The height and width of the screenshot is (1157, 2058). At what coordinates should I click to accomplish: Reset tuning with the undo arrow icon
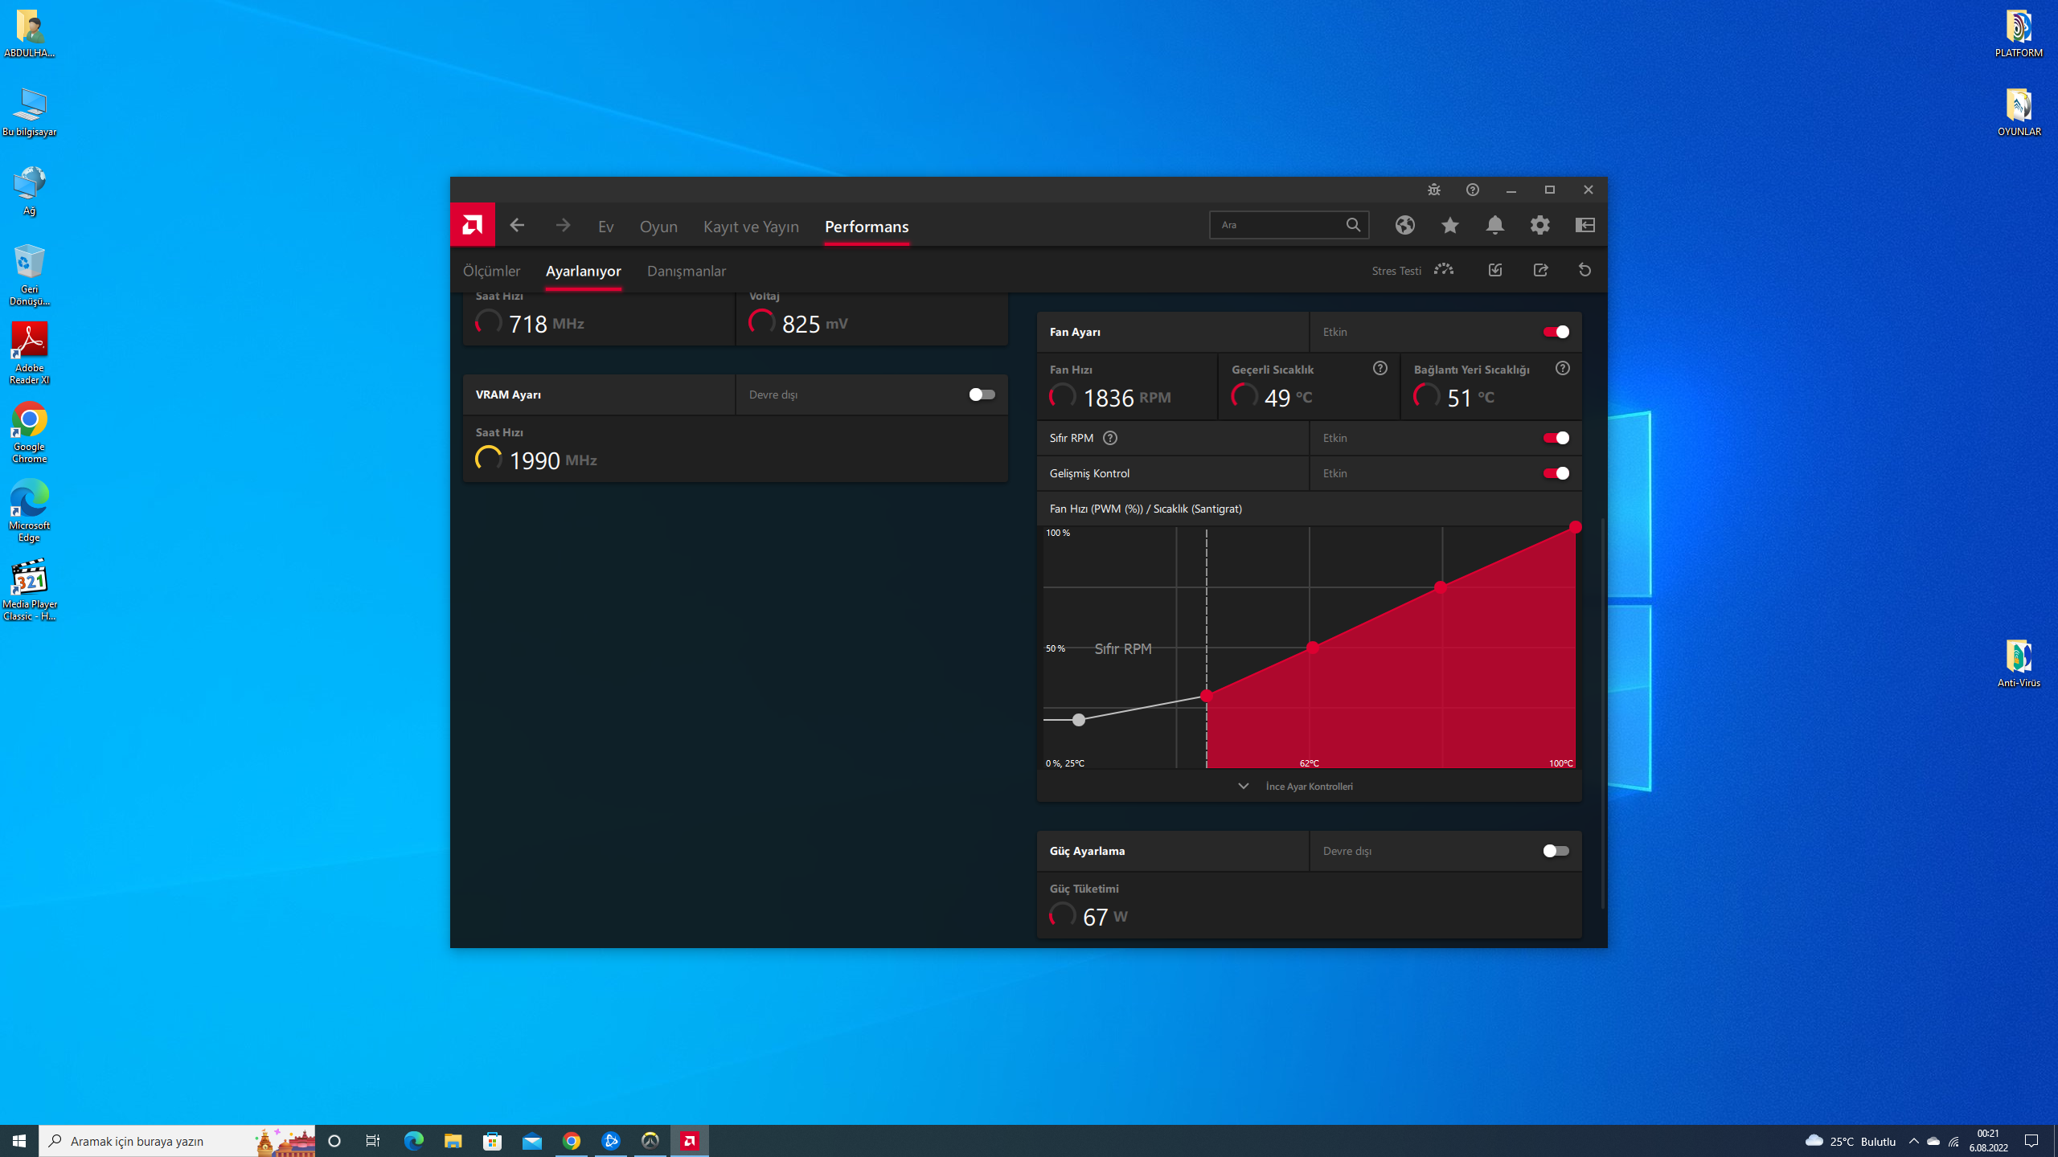[1584, 270]
